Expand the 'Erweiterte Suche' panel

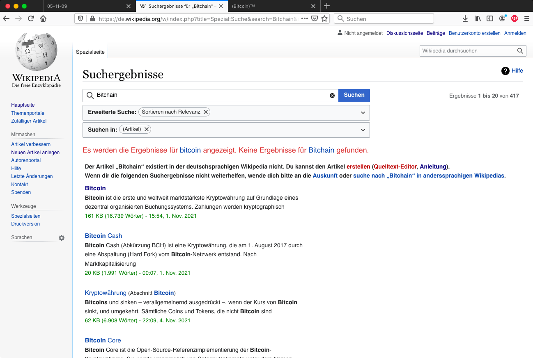click(x=363, y=112)
